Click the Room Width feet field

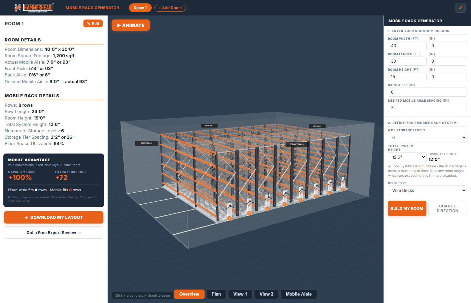[407, 45]
